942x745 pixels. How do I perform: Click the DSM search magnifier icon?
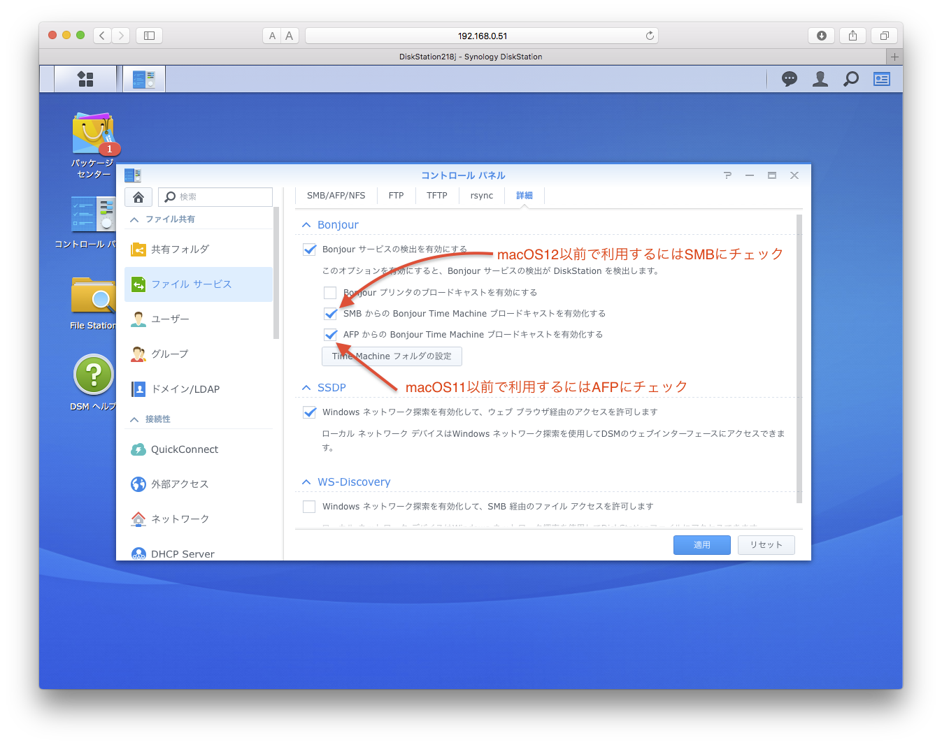click(851, 79)
